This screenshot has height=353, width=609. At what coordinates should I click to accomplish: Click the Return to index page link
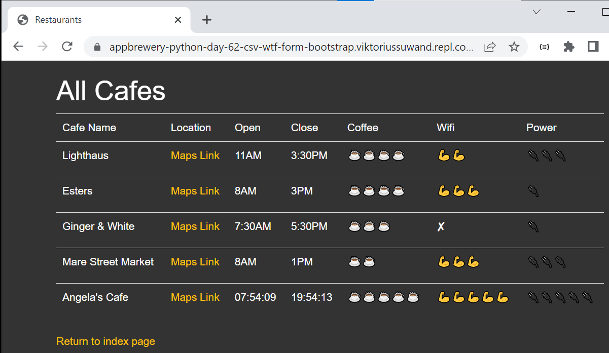(x=105, y=341)
